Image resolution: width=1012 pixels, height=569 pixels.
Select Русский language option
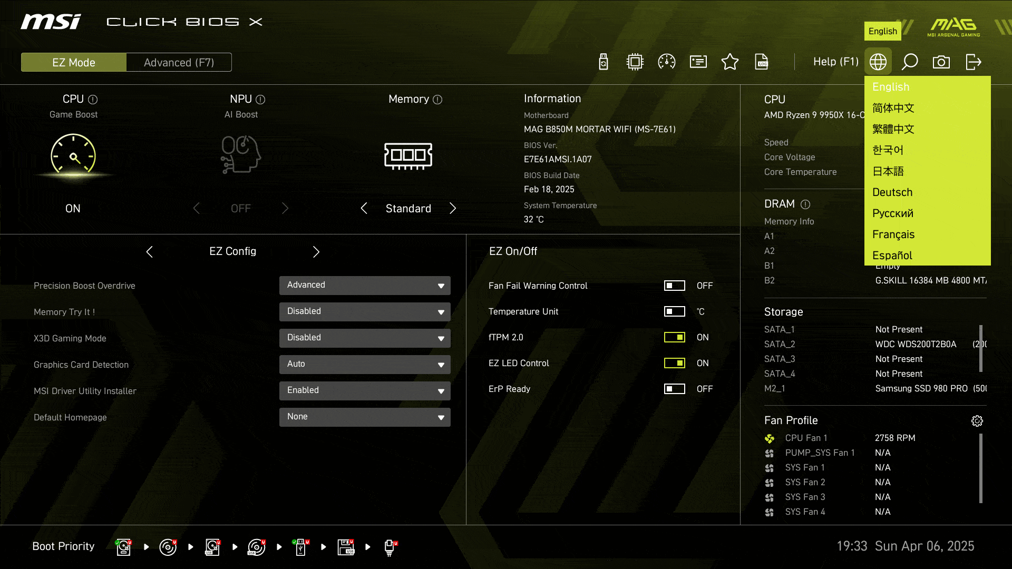click(928, 213)
